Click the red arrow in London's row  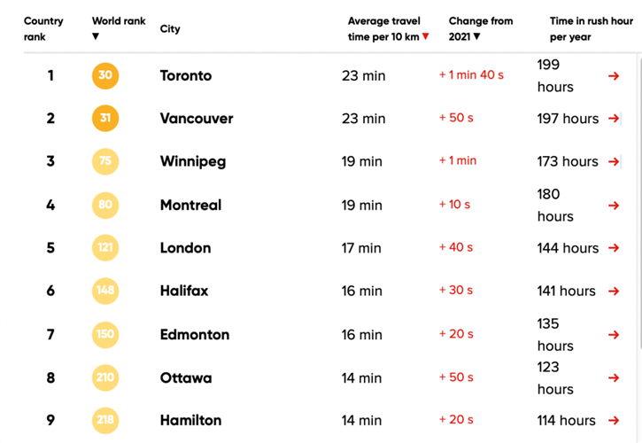614,248
